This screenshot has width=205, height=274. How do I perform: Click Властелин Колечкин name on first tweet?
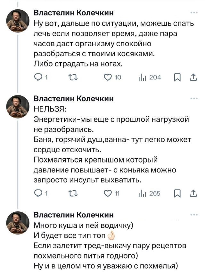[x=74, y=13]
